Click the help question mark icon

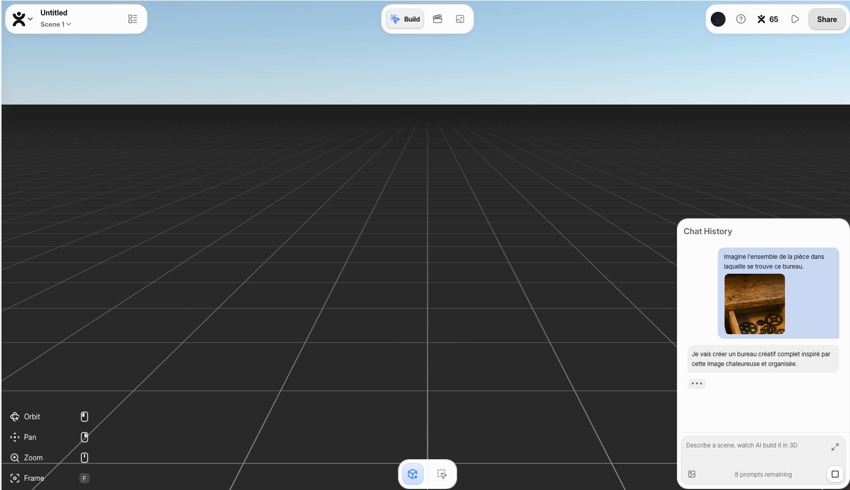[740, 19]
